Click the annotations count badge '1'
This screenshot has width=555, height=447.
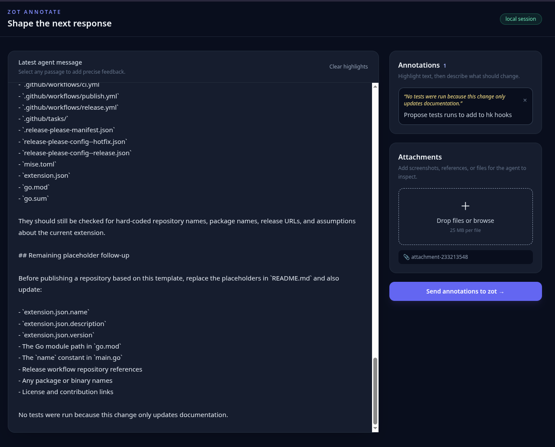[x=444, y=66]
